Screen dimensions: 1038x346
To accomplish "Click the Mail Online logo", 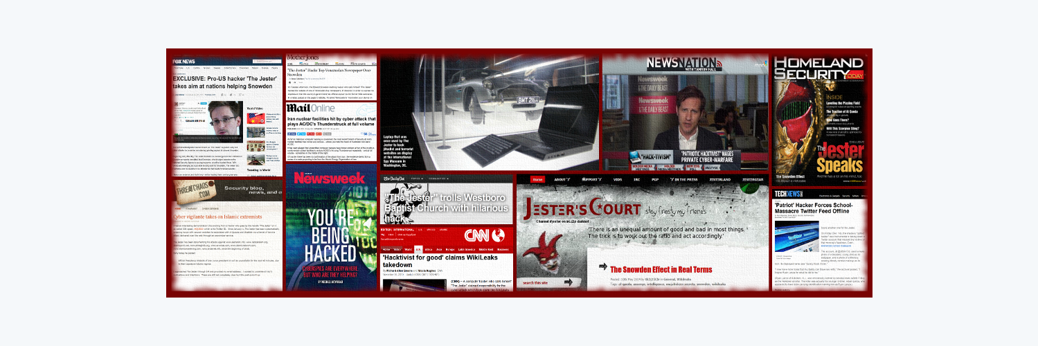I will point(310,109).
